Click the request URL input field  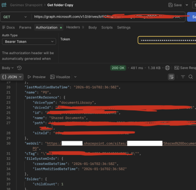[x=109, y=17]
